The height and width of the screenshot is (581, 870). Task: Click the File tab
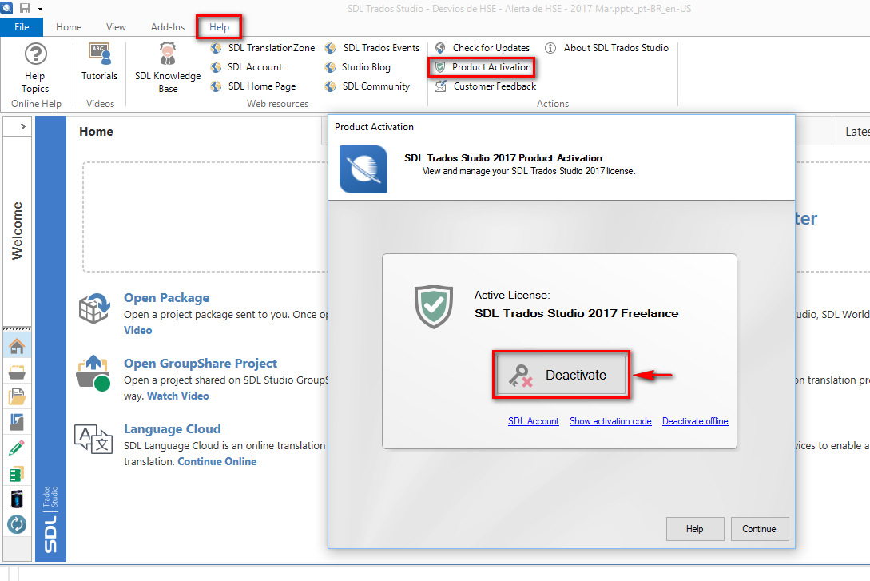pos(22,26)
